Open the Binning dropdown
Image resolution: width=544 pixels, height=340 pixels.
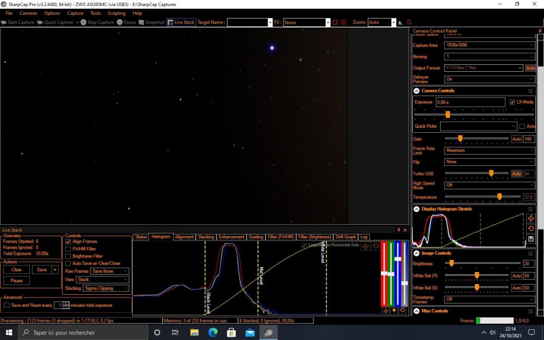point(489,56)
